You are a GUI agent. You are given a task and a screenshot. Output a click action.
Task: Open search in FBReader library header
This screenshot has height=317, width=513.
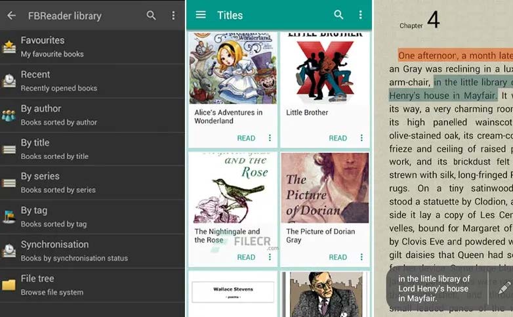pyautogui.click(x=151, y=15)
